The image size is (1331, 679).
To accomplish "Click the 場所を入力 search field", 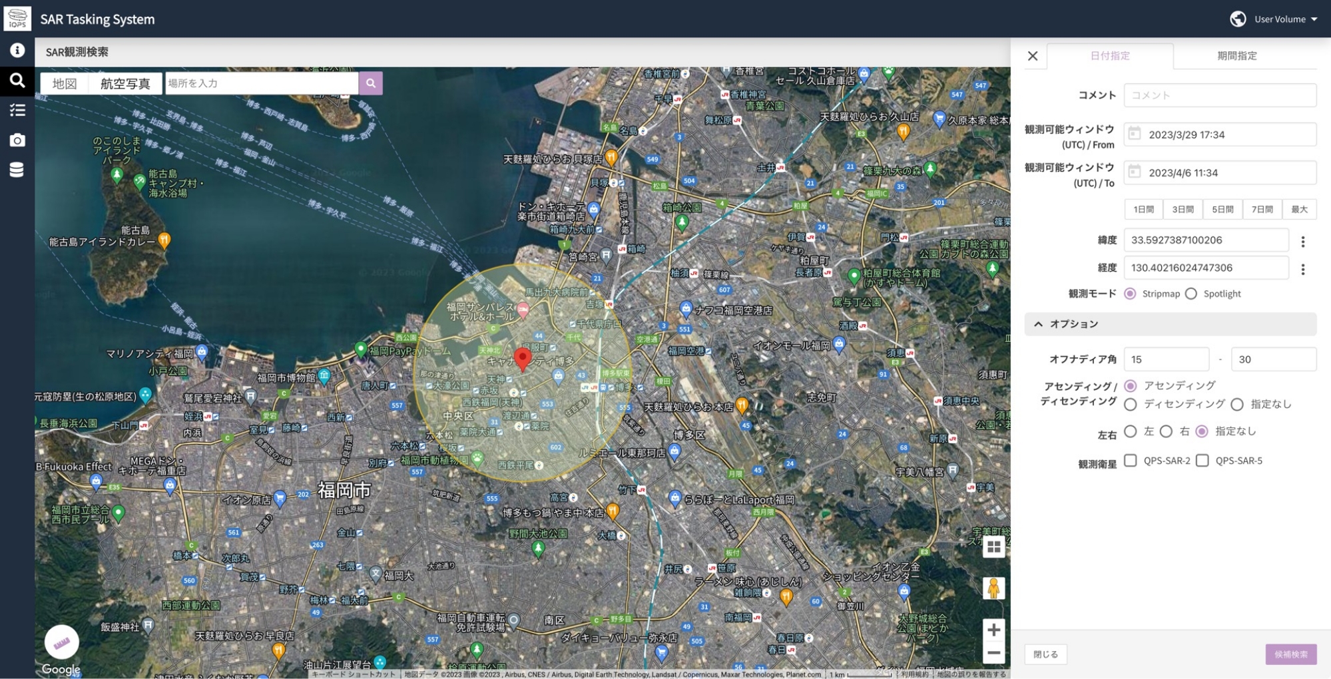I will (262, 83).
